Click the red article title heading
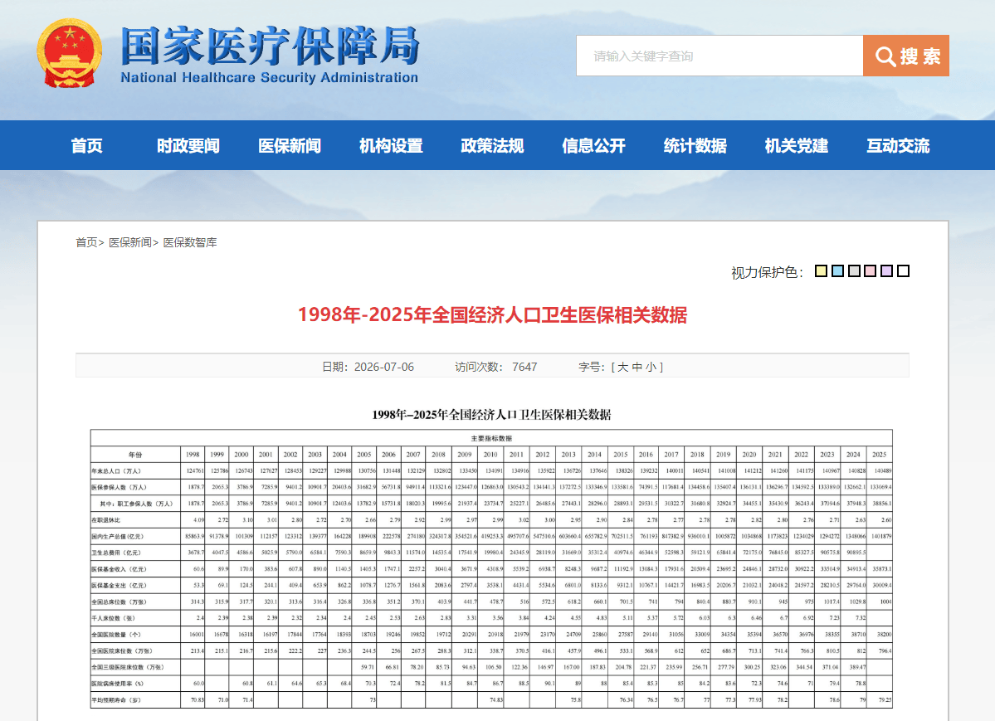Screen dimensions: 995x721 click(492, 314)
